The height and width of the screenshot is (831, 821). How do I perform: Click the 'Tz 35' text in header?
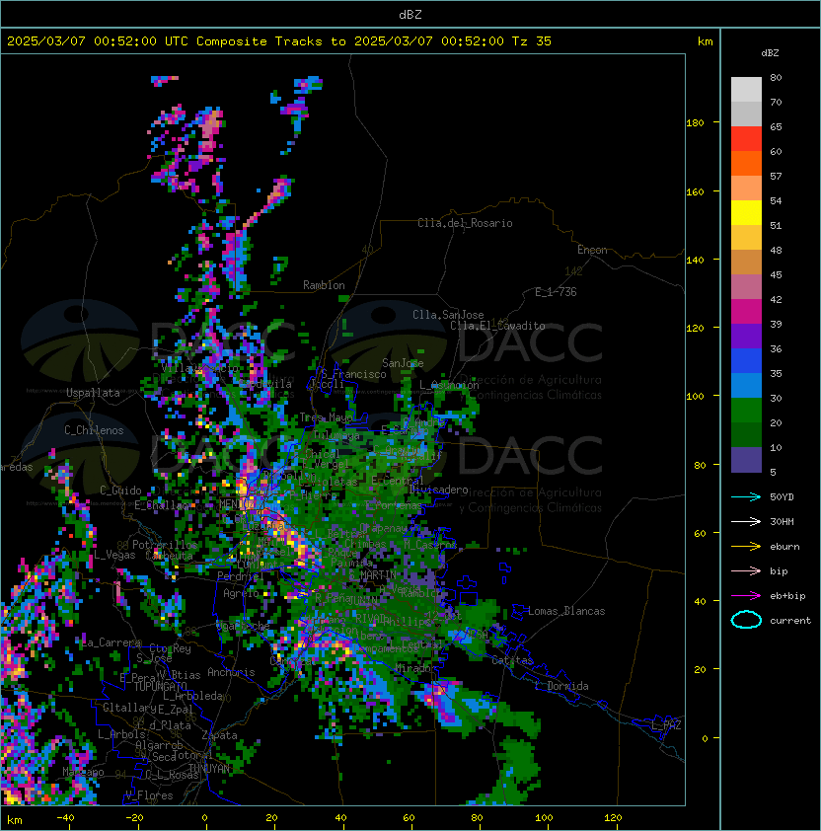coord(532,40)
